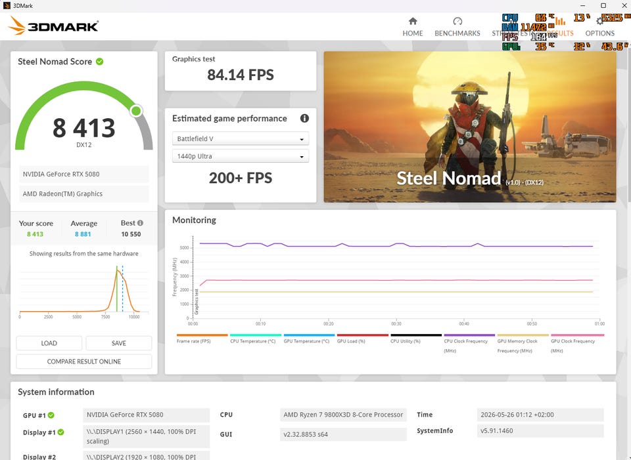Viewport: 631px width, 460px height.
Task: Open the 1440p Ultra resolution dropdown
Action: click(241, 156)
